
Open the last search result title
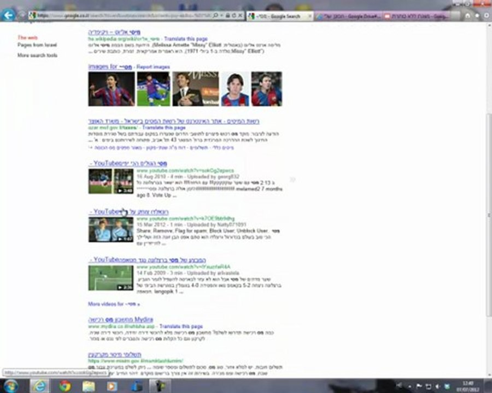tap(115, 355)
